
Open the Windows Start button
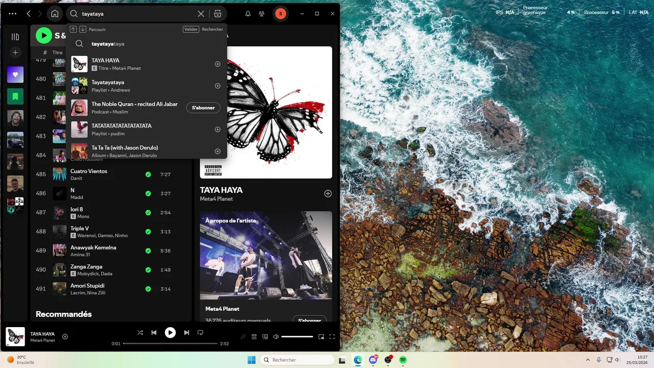251,360
